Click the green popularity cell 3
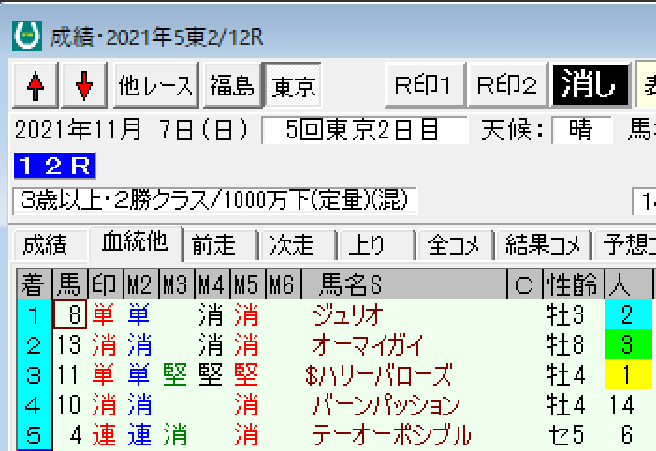This screenshot has width=656, height=451. (x=628, y=344)
